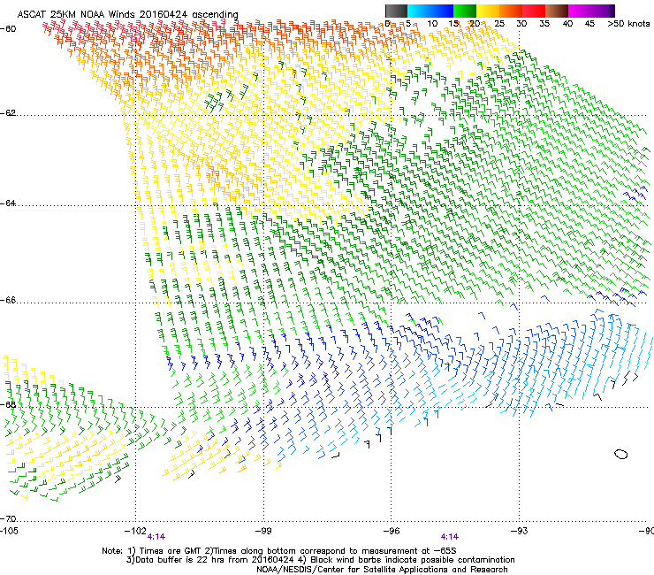Click the '40' value under the color bar
The height and width of the screenshot is (575, 654).
click(x=567, y=23)
